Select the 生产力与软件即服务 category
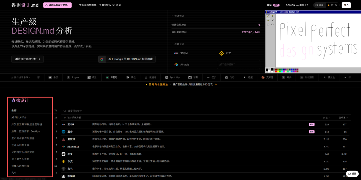Screen dimensions: 361x180 click(34, 138)
